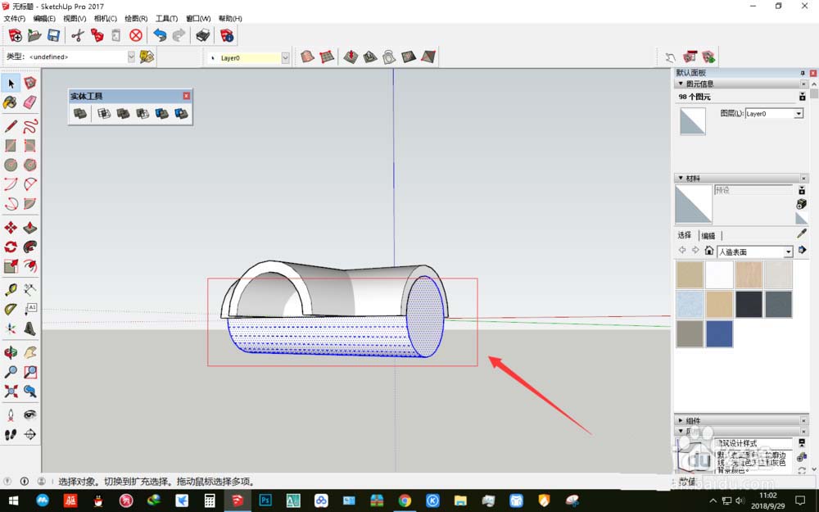Screen dimensions: 819x512
Task: Collapse the 图元信息 panel section
Action: pos(681,84)
